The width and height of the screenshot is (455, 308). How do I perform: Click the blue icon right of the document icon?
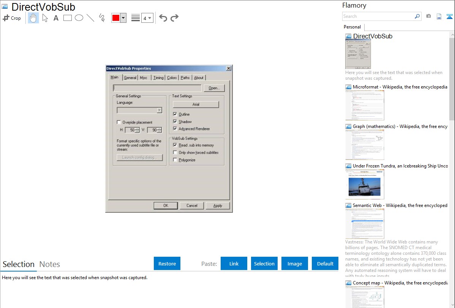click(x=449, y=16)
